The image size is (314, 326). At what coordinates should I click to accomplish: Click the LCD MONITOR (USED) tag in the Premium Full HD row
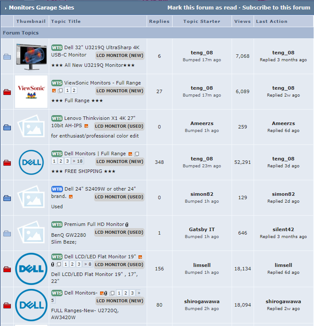119,232
